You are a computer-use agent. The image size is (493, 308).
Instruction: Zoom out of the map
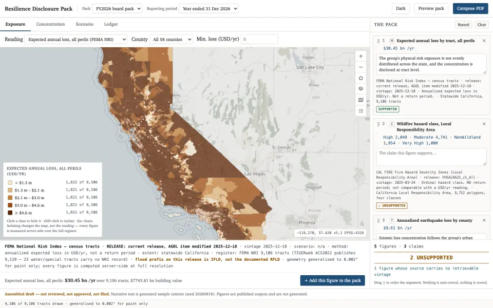(361, 67)
